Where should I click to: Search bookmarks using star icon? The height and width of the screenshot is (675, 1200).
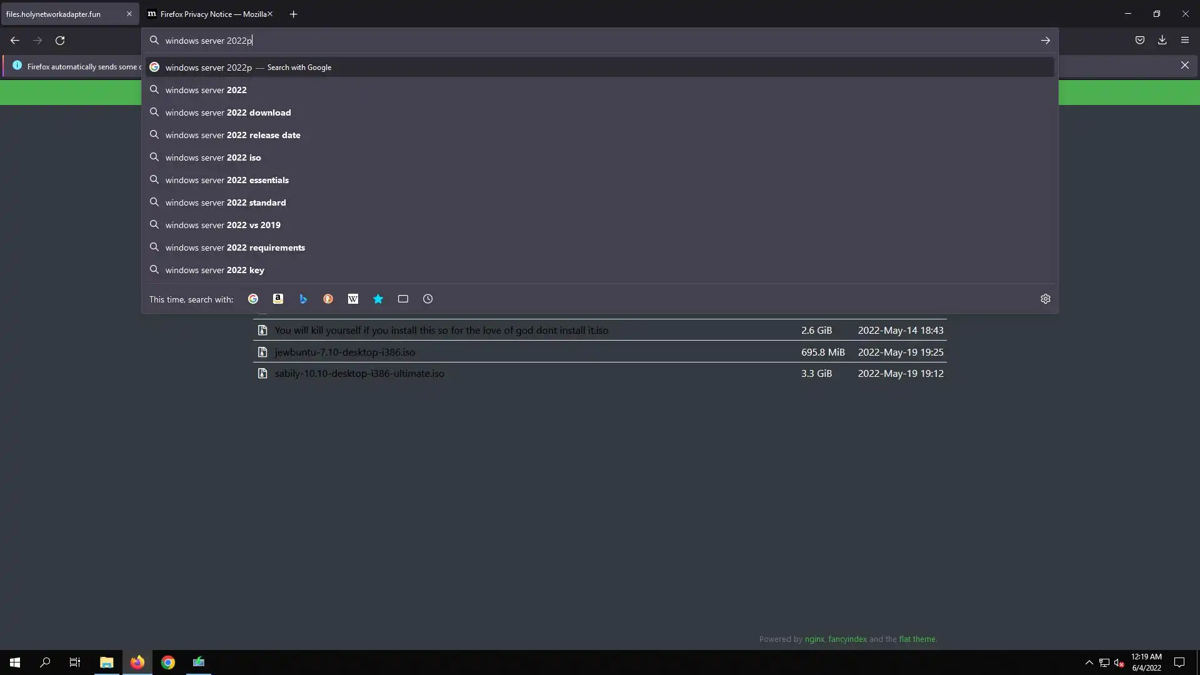coord(378,299)
